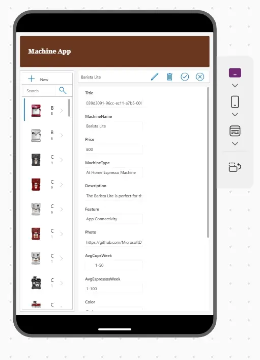260x360 pixels.
Task: Save changes with the checkmark icon
Action: (185, 76)
